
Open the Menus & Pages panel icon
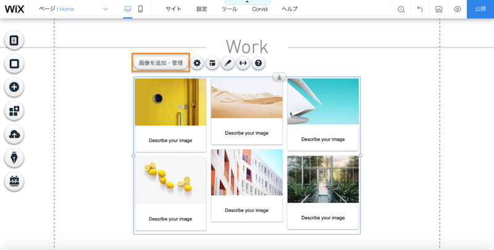pos(14,40)
